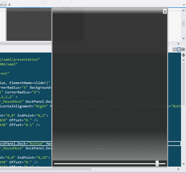186x173 pixels.
Task: Click the code text EndPoint="0,18">
Action: pos(34,158)
